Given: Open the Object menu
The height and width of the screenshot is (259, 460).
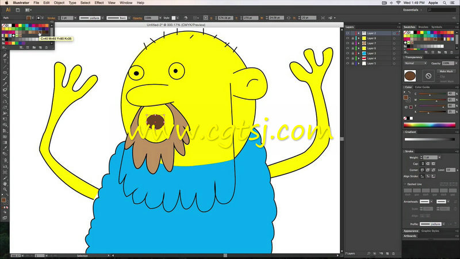Looking at the screenshot, I should [x=59, y=3].
